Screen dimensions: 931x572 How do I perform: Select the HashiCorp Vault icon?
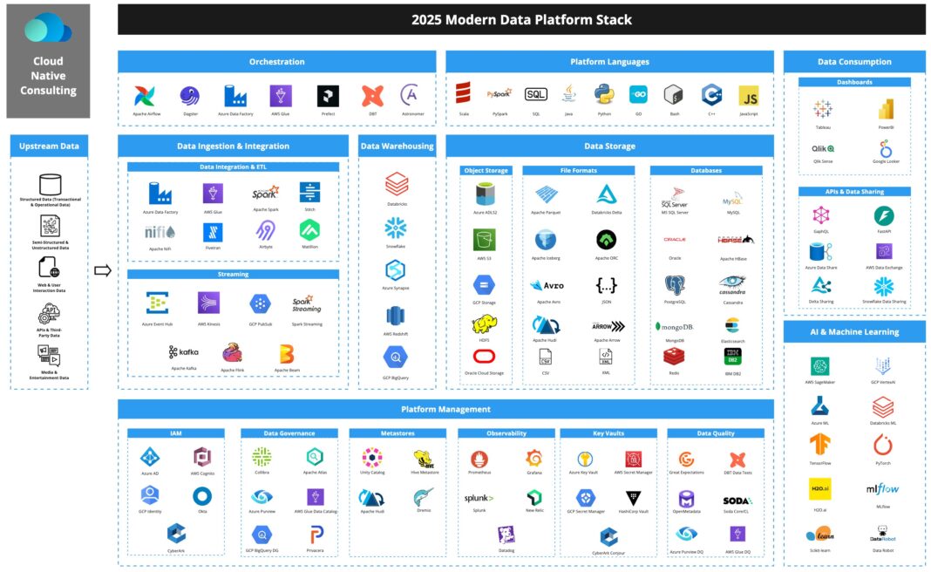pyautogui.click(x=632, y=498)
